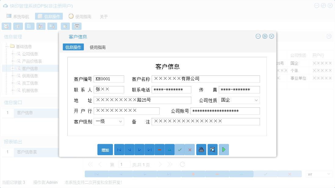The height and width of the screenshot is (188, 335).
Task: Open the wr dropdown at bottom right
Action: [319, 174]
